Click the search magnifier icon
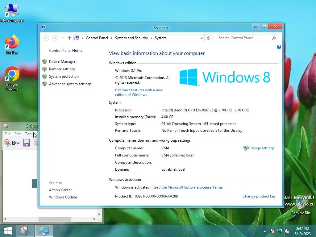Viewport: 316px width, 237px height. [x=274, y=38]
